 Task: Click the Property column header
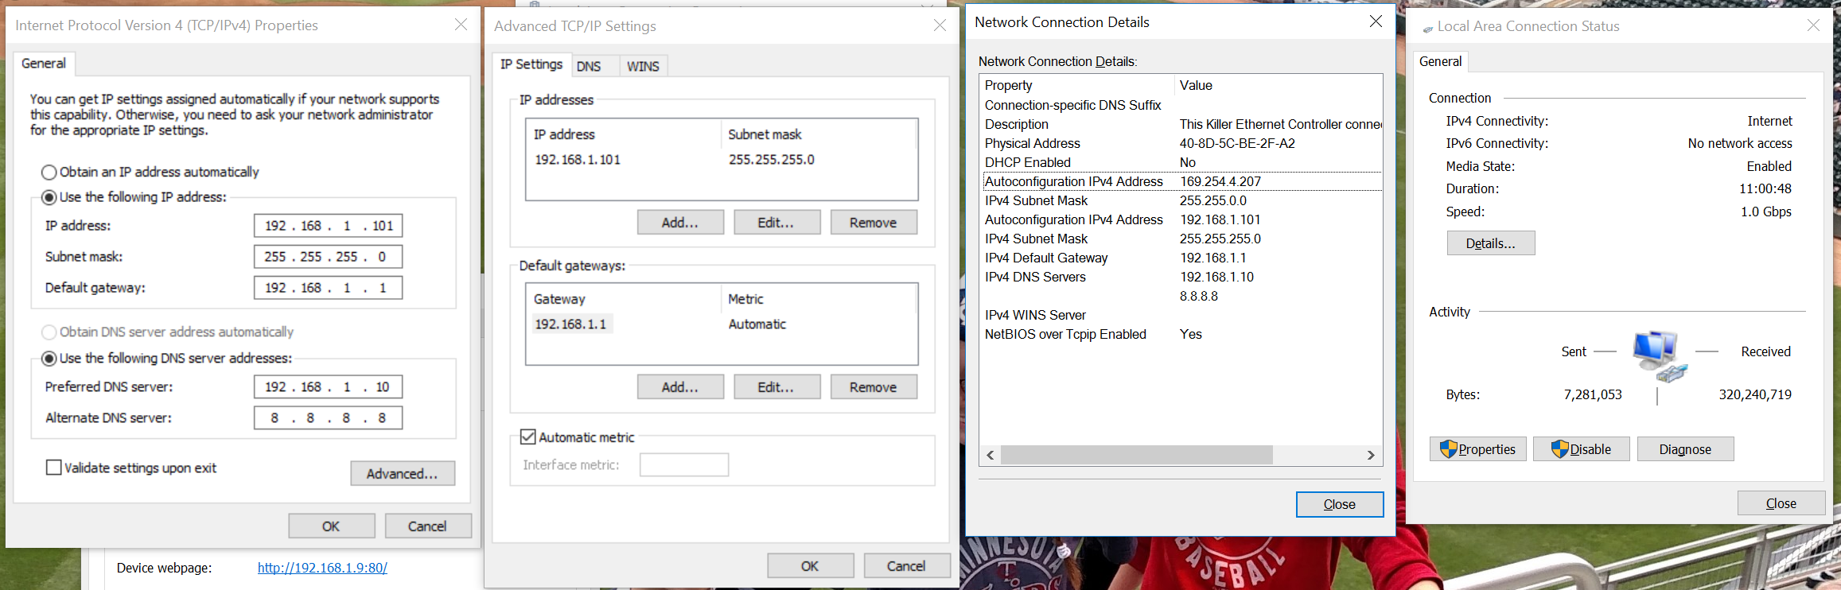pos(1077,86)
